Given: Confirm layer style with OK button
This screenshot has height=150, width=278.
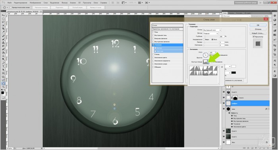Looking at the screenshot, I should coord(258,25).
